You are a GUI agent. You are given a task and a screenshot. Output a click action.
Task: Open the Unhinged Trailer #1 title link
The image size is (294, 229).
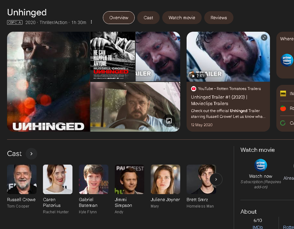coord(219,100)
